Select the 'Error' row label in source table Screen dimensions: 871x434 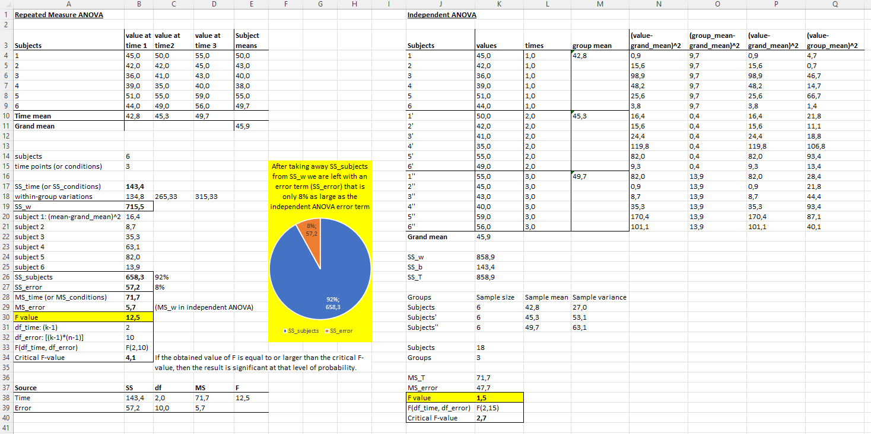coord(68,408)
